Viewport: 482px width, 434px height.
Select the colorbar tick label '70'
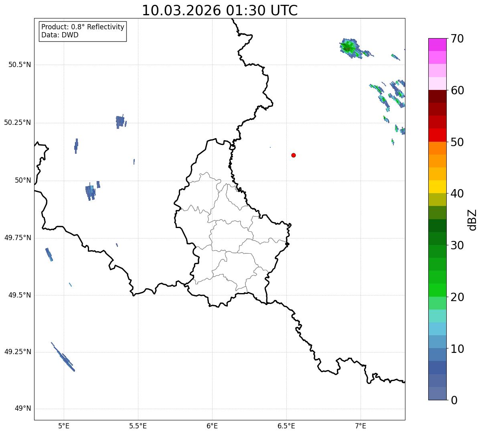click(x=457, y=39)
